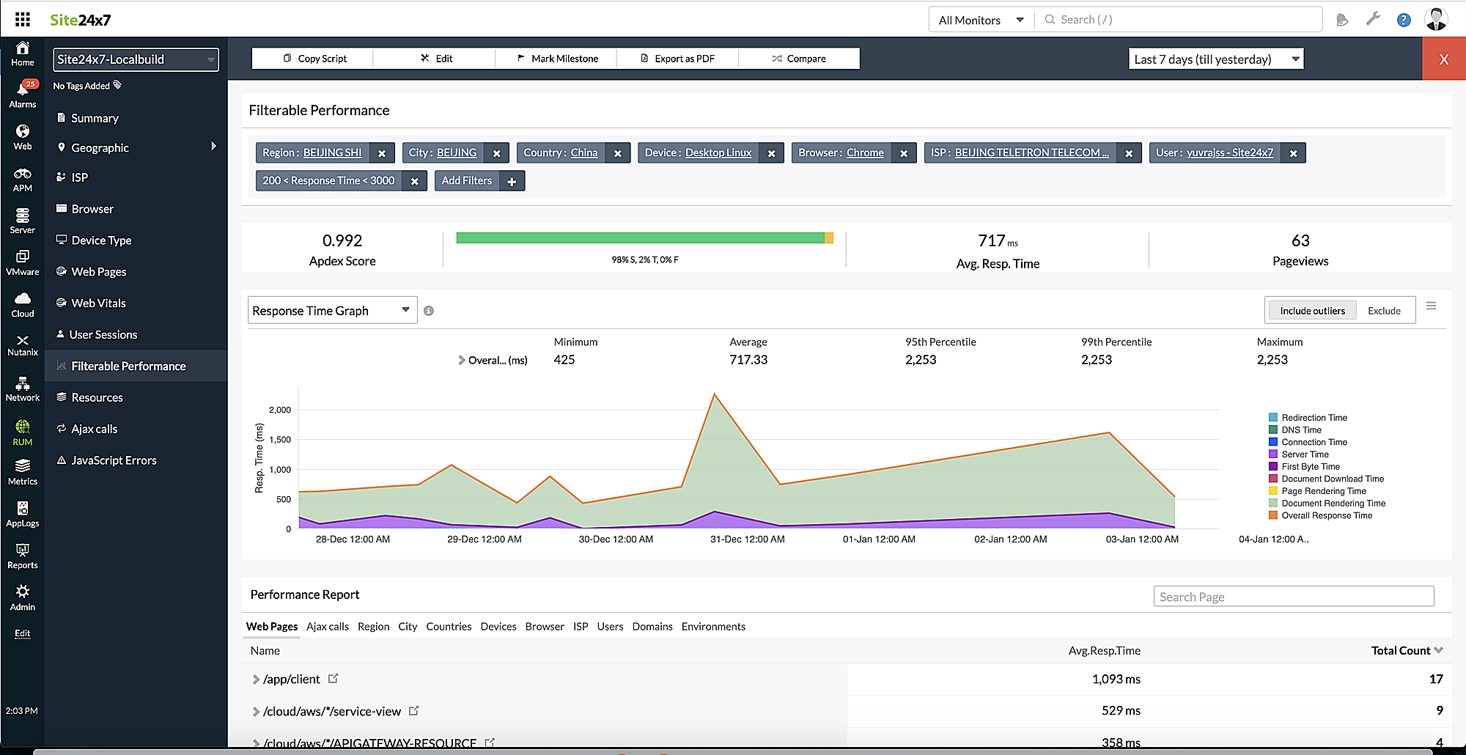Viewport: 1466px width, 755px height.
Task: Open Web Vitals in the side menu
Action: coord(98,303)
